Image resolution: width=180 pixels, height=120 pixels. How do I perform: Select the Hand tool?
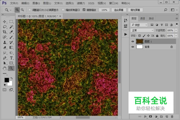pos(4,68)
